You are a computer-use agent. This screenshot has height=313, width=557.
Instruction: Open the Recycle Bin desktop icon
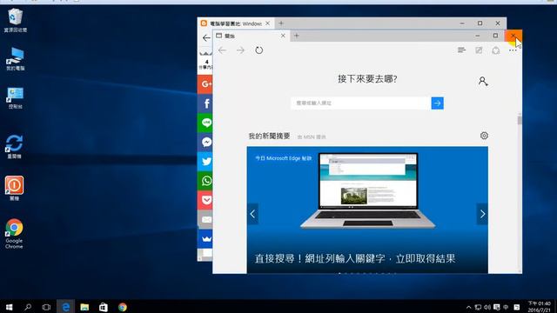coord(16,21)
